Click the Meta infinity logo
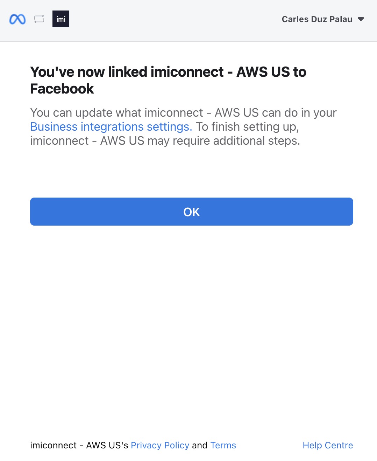 17,19
